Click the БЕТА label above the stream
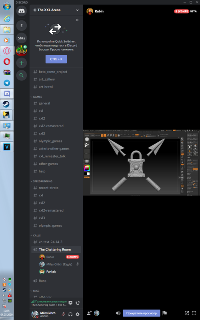This screenshot has height=320, width=200. pos(193,11)
